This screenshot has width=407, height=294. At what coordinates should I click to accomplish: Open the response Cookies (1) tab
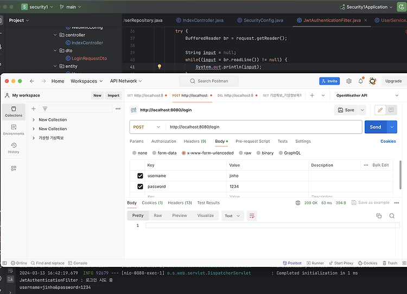152,203
